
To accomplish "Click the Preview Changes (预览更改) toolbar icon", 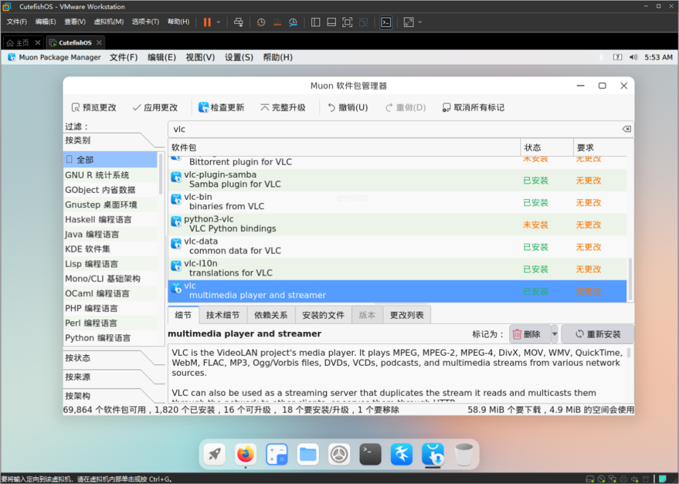I will [x=75, y=107].
